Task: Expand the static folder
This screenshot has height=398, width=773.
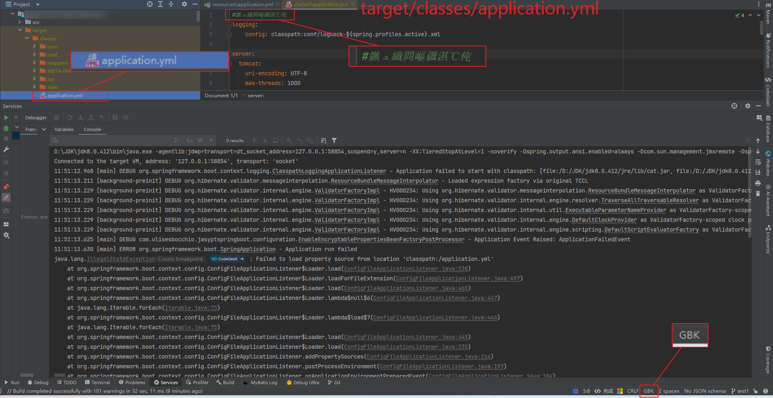Action: point(35,87)
